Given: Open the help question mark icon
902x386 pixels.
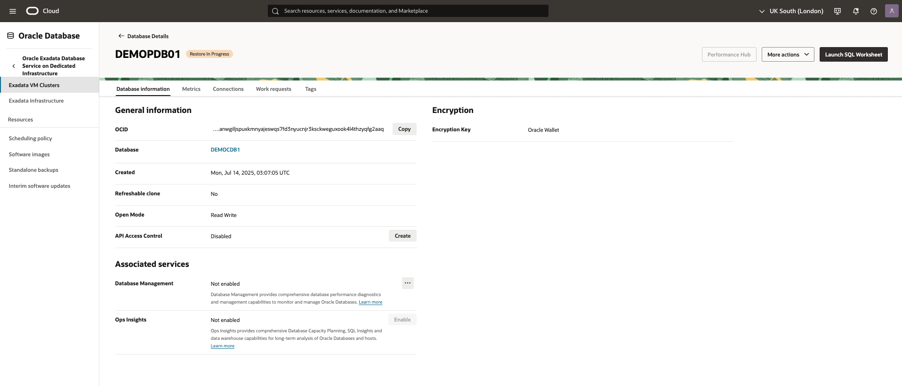Looking at the screenshot, I should (874, 11).
